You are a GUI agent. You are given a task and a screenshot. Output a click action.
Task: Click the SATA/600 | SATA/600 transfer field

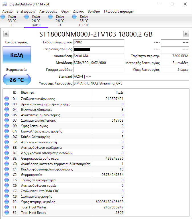click(99, 63)
